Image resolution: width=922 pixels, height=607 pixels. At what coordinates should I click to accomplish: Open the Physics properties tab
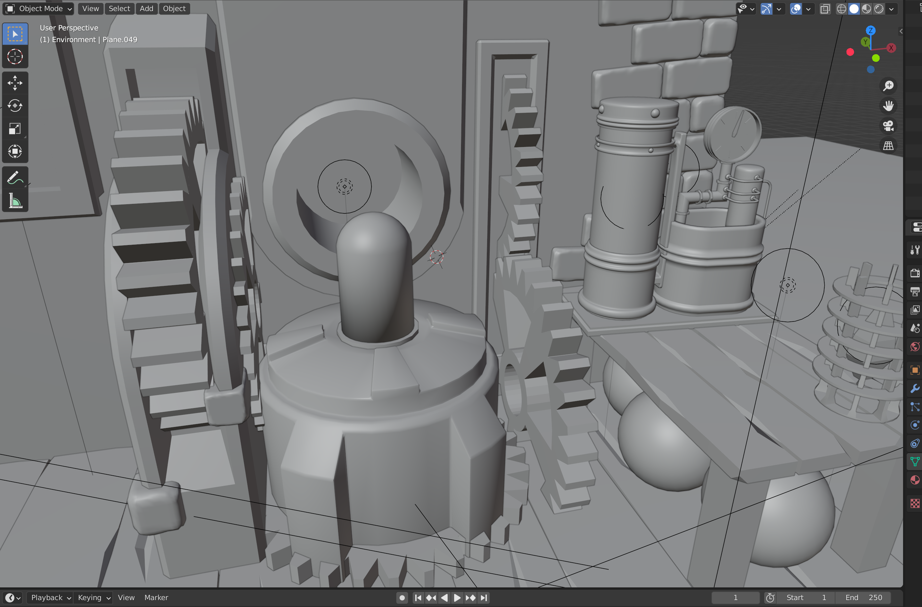pos(915,425)
